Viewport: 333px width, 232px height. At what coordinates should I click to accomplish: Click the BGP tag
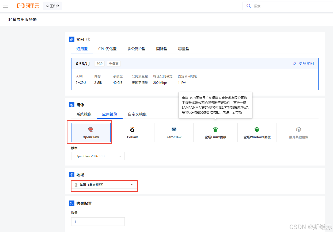pos(99,64)
